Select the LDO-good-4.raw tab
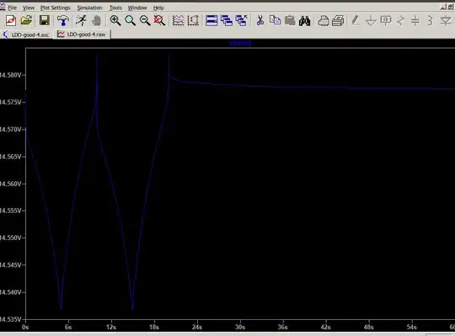Image resolution: width=455 pixels, height=336 pixels. pyautogui.click(x=82, y=35)
